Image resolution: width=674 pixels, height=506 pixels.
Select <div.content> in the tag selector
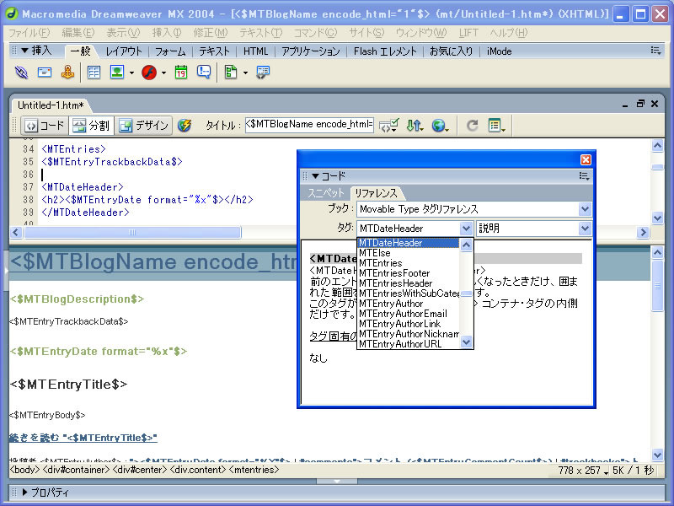(198, 470)
